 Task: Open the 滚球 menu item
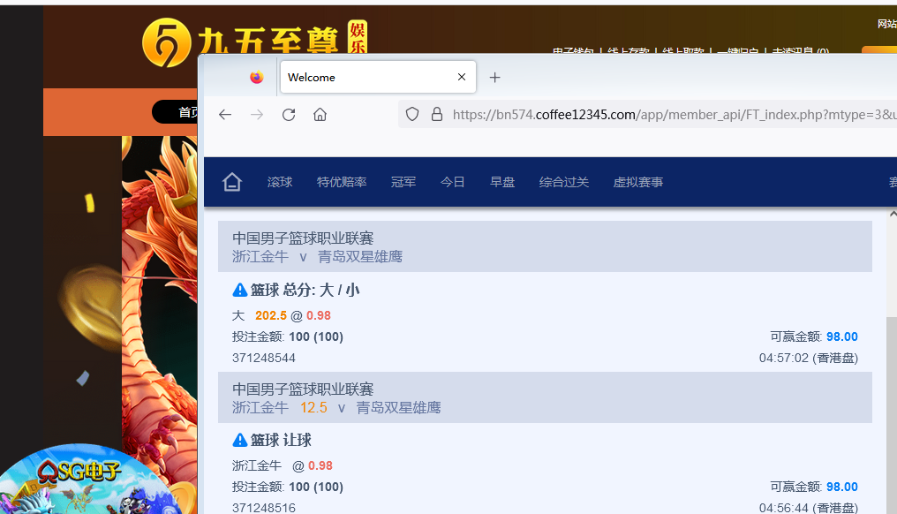pos(280,182)
